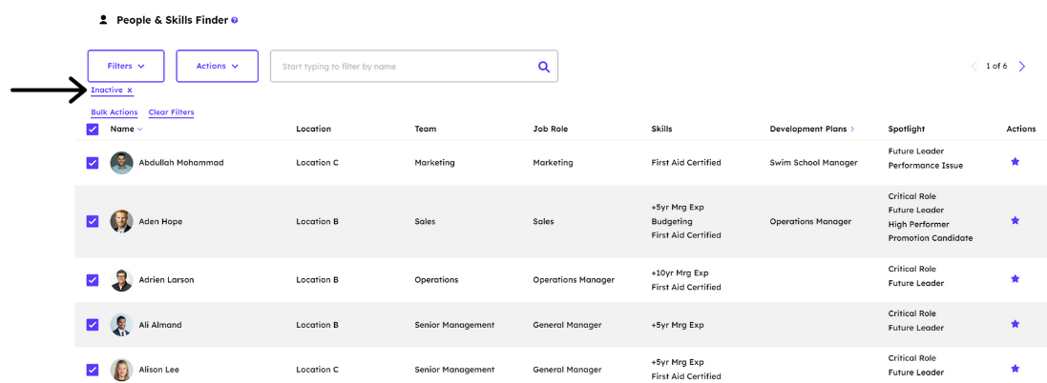The width and height of the screenshot is (1047, 383).
Task: Click the search magnifier icon
Action: 543,67
